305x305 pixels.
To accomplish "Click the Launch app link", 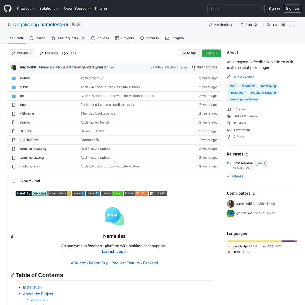I will pos(114,252).
